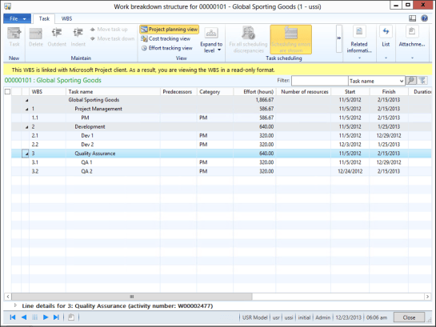Collapse the Project Management node

[x=26, y=110]
